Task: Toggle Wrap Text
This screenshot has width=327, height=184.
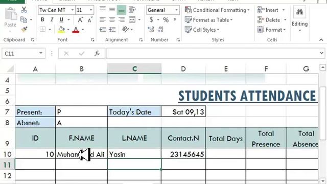Action: click(x=132, y=10)
